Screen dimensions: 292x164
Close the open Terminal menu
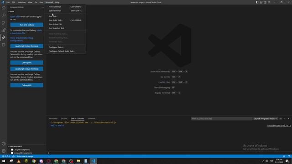(49, 2)
